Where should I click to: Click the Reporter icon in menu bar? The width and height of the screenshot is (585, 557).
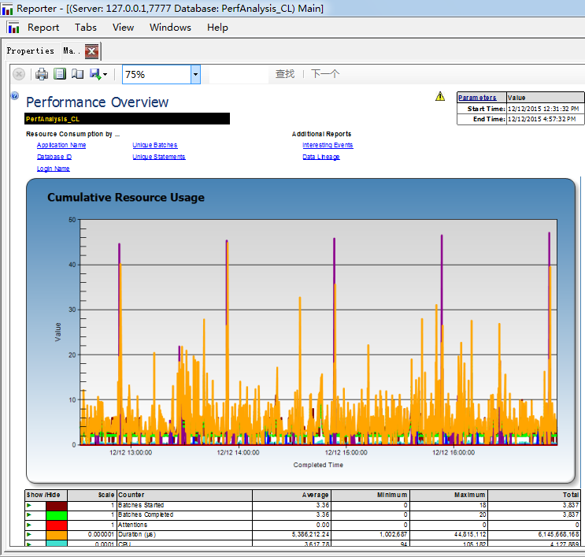click(13, 28)
